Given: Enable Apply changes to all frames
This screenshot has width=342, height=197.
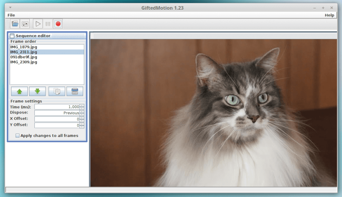Looking at the screenshot, I should [17, 136].
